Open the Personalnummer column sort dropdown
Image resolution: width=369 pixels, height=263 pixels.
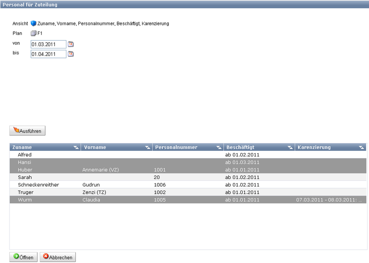[x=219, y=148]
